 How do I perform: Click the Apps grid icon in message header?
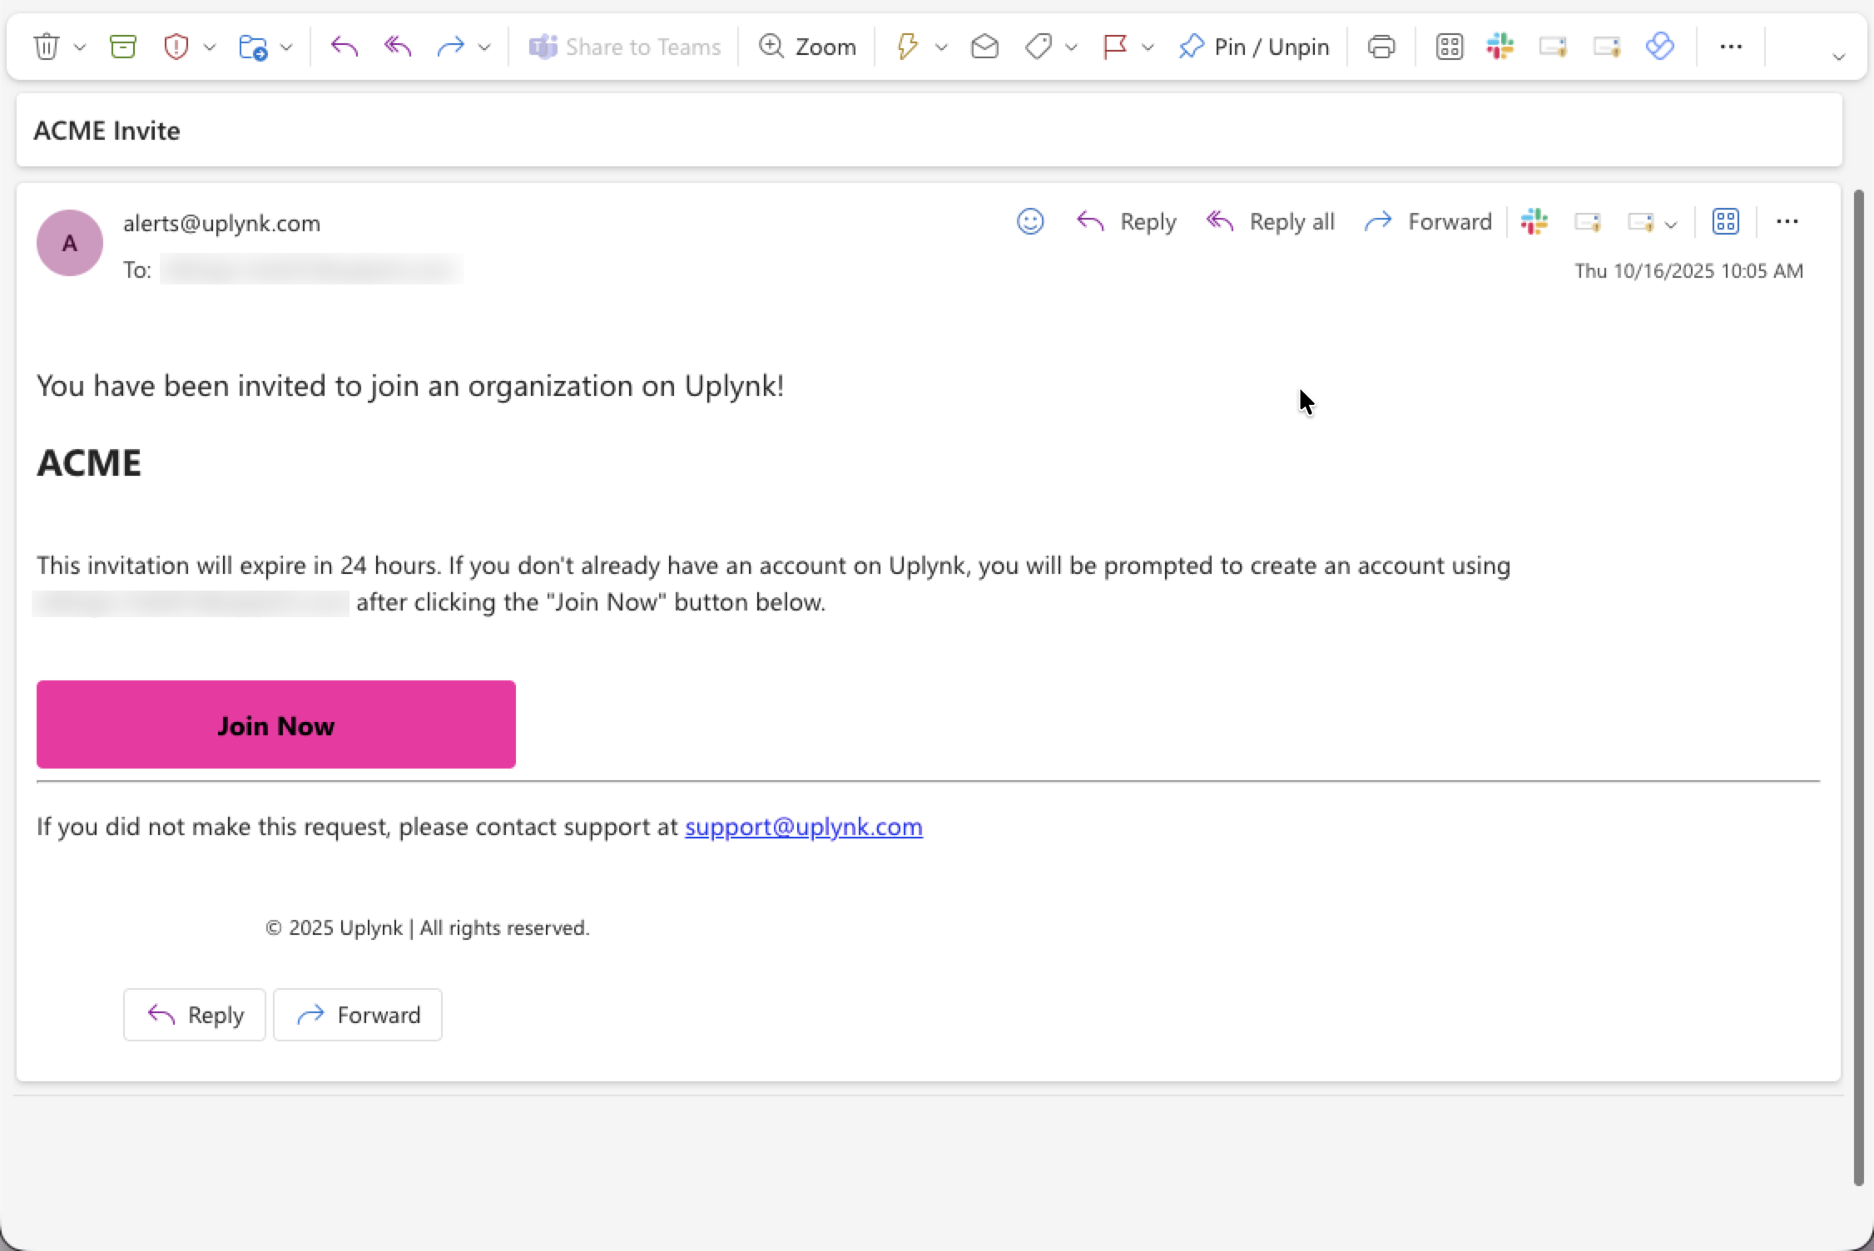point(1725,221)
